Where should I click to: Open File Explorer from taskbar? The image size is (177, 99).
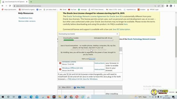pos(60,97)
